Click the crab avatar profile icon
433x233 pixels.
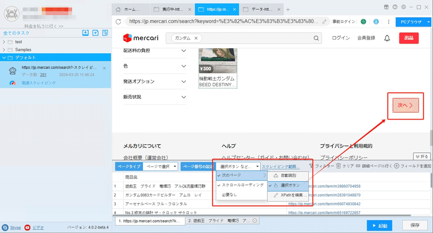[x=11, y=14]
